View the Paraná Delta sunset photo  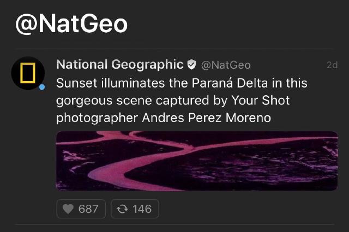click(197, 161)
